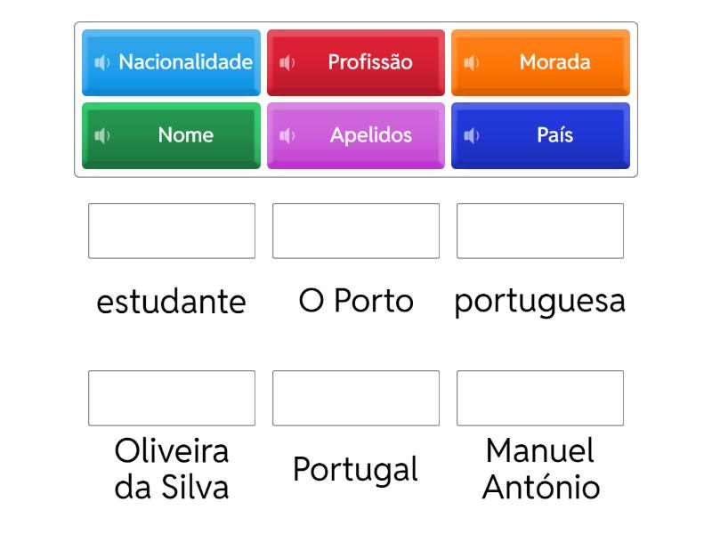Select the red Profissão tile
The width and height of the screenshot is (712, 534).
(369, 62)
